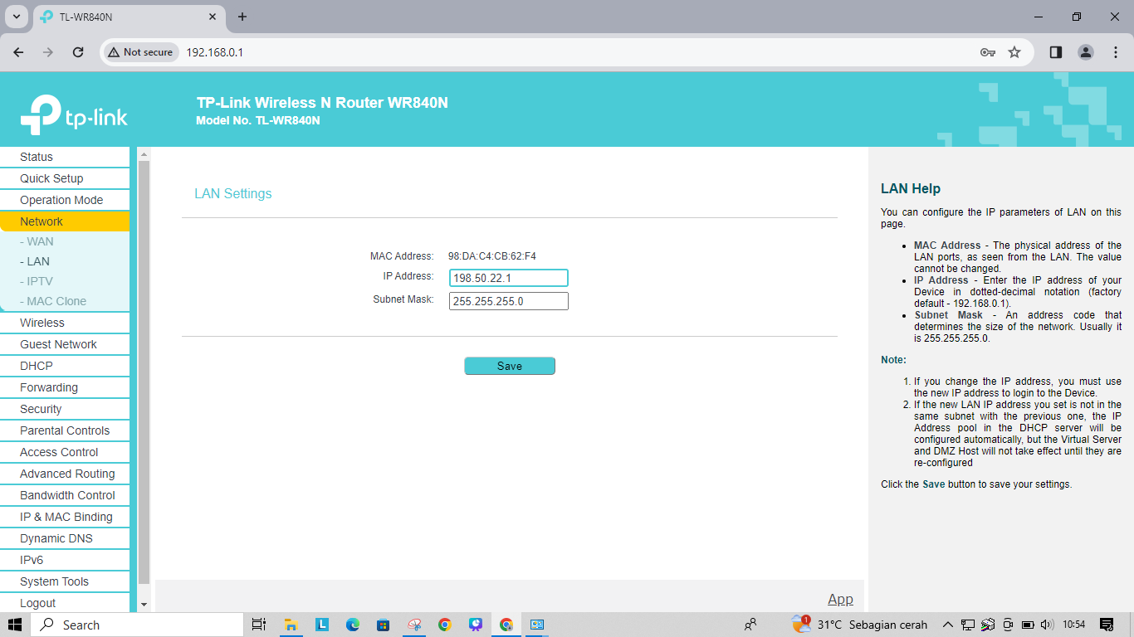Image resolution: width=1134 pixels, height=637 pixels.
Task: Open Quick Setup
Action: point(65,178)
